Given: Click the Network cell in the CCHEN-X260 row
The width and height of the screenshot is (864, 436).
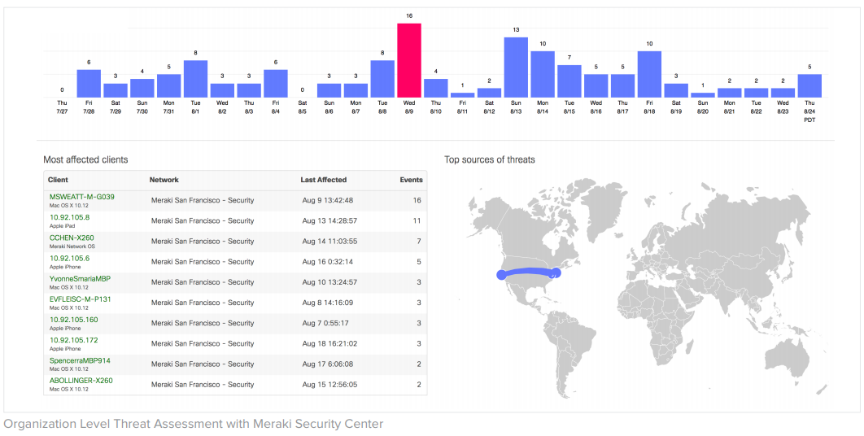Looking at the screenshot, I should tap(203, 242).
